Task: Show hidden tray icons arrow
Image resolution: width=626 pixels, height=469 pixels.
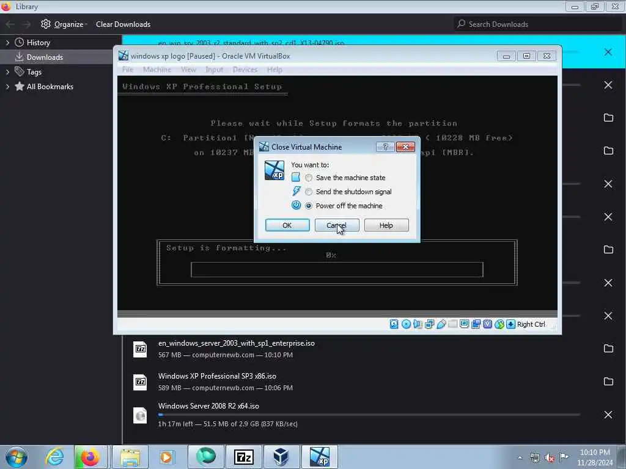Action: 520,458
